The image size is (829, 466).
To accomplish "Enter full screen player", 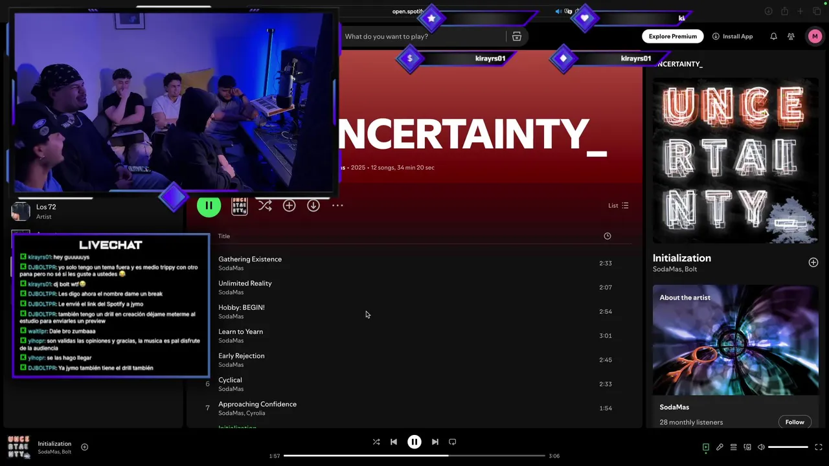I will (819, 447).
